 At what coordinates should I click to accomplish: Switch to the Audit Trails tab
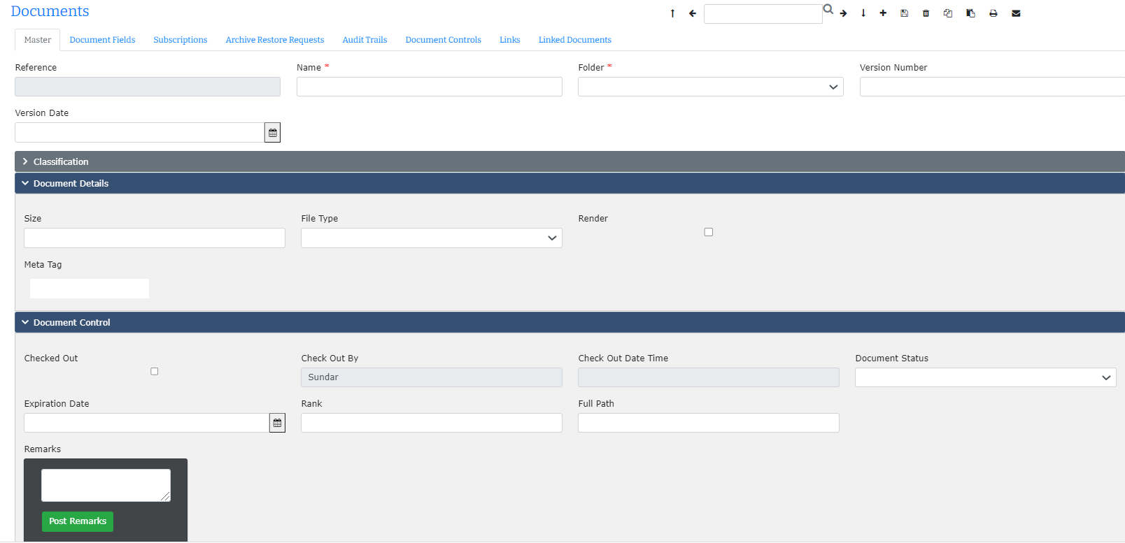(x=365, y=40)
